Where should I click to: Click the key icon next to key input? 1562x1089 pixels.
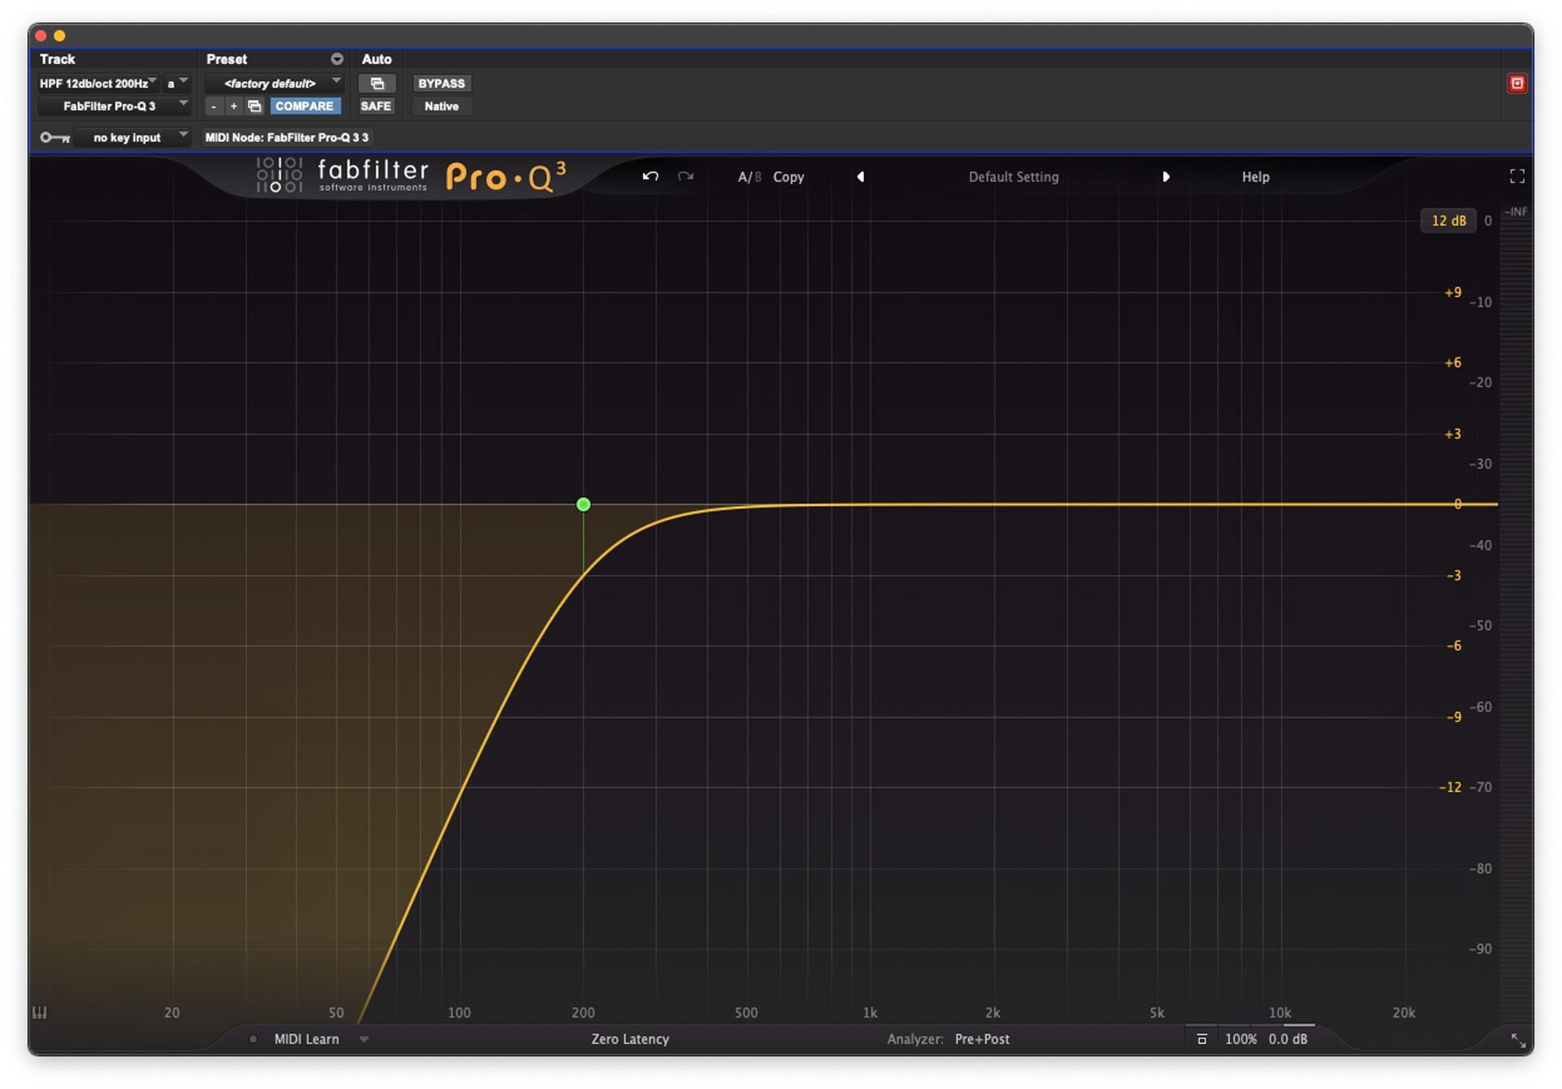tap(54, 137)
